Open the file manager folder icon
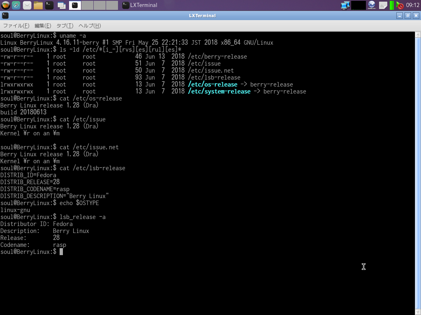 point(38,5)
